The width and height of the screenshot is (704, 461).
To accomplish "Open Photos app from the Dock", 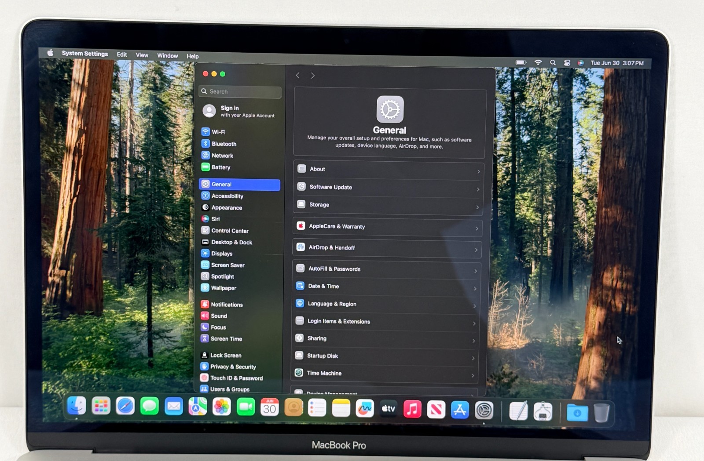I will coord(222,407).
